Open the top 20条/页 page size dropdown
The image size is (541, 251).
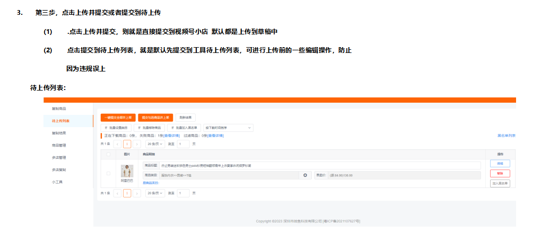point(154,144)
